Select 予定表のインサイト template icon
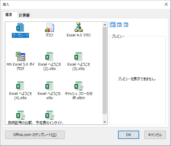 (x=50, y=115)
